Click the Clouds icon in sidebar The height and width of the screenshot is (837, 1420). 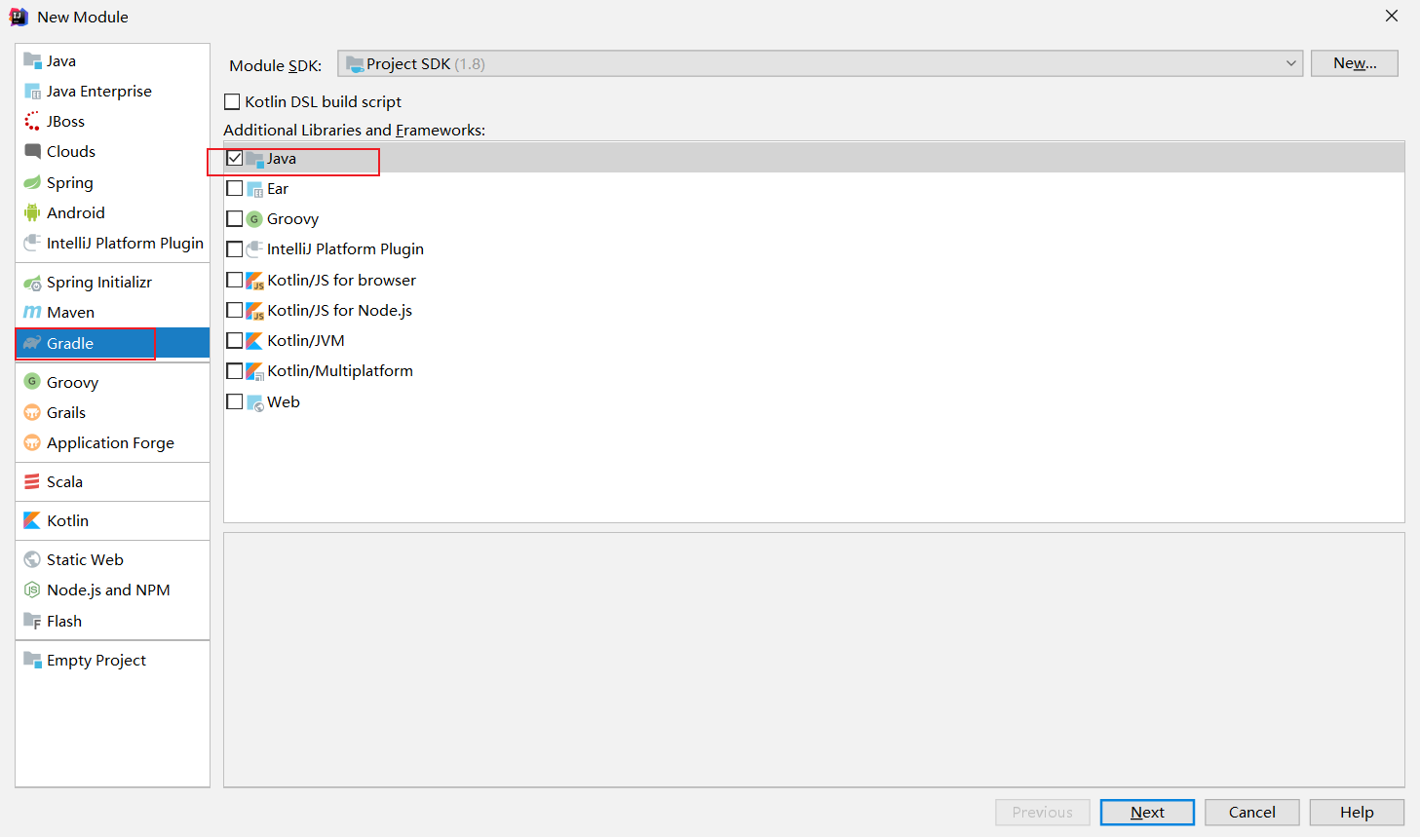[32, 152]
